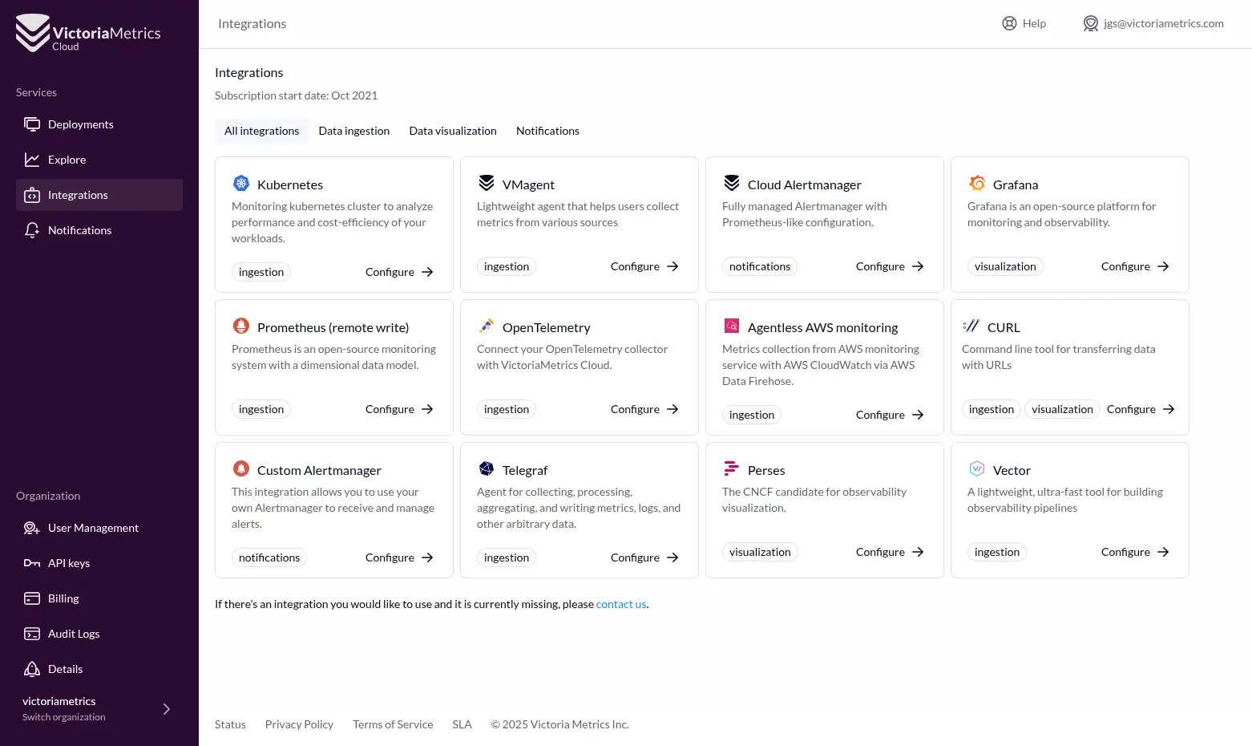The height and width of the screenshot is (746, 1252).
Task: Open the SLA footer link
Action: coord(462,724)
